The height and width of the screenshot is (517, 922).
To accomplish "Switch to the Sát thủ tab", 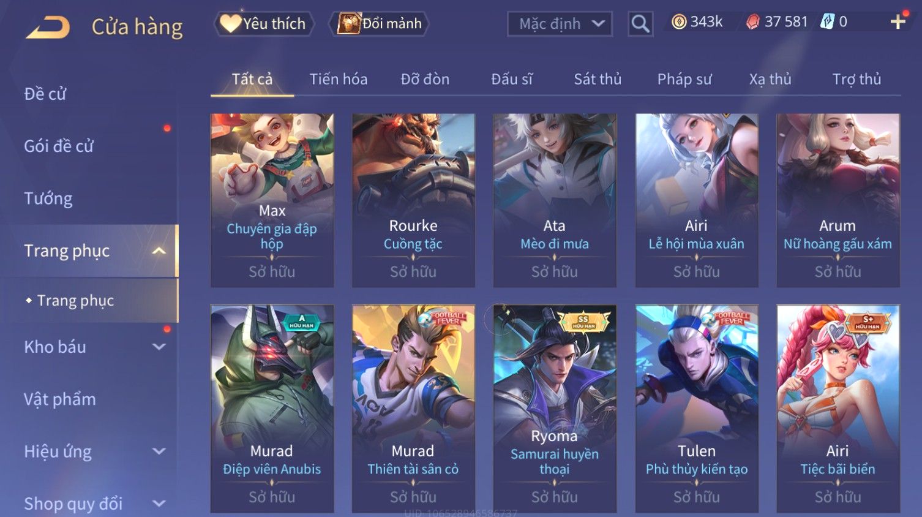I will click(x=598, y=79).
